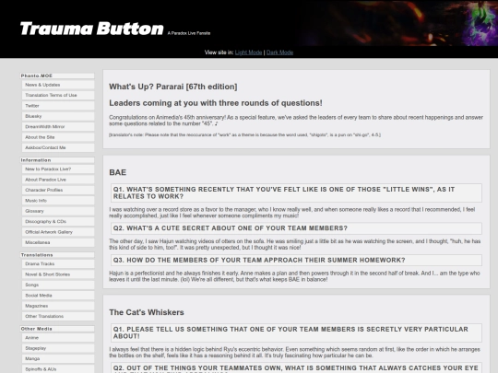Click the BAE section heading
This screenshot has width=498, height=373.
coord(117,172)
